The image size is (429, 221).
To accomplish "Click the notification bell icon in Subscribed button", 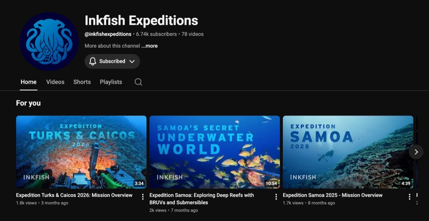I will point(93,61).
